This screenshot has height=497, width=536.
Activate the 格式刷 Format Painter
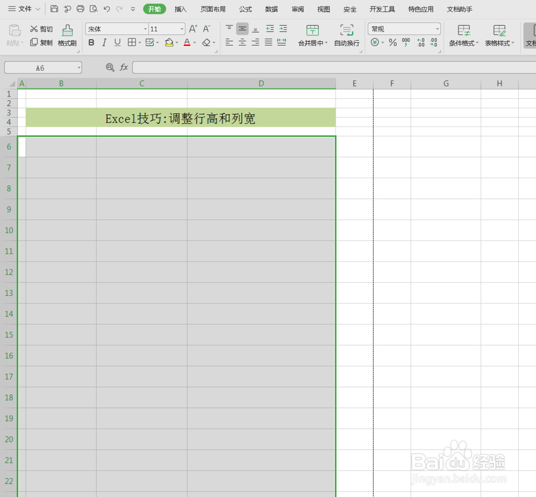[x=67, y=35]
